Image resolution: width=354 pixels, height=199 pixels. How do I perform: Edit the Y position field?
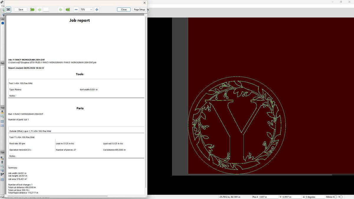291,197
